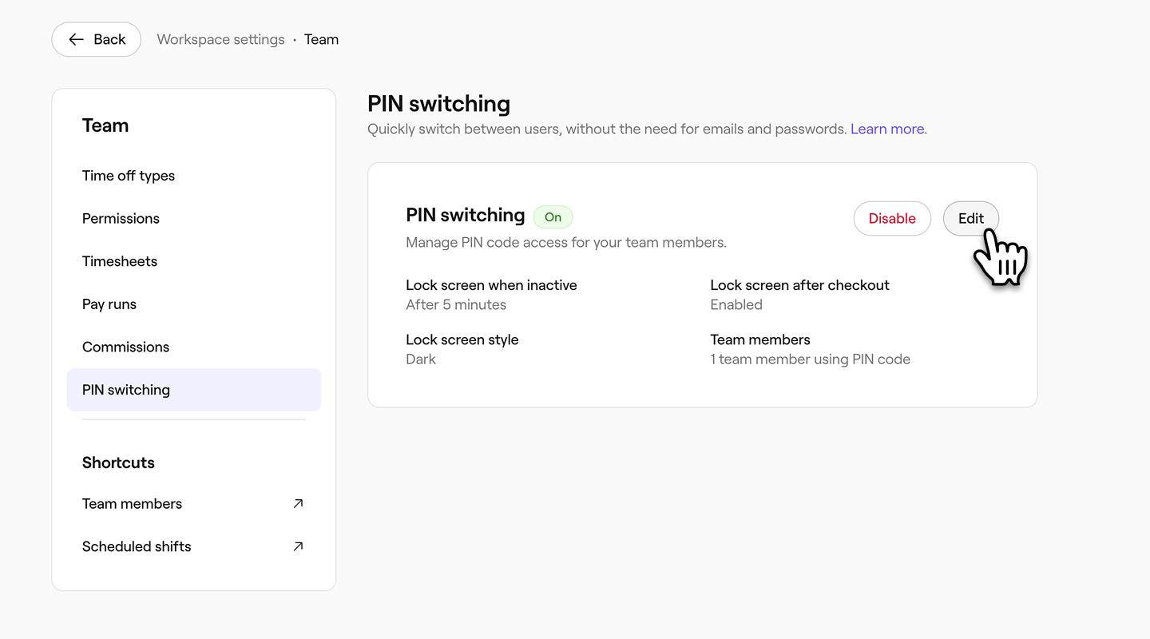Open Permissions settings
The width and height of the screenshot is (1150, 639).
tap(121, 219)
